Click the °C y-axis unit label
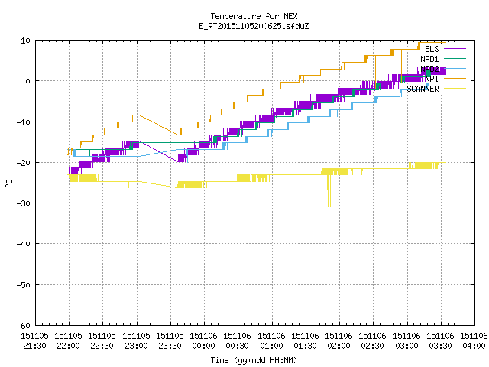This screenshot has height=367, width=489. coord(8,183)
